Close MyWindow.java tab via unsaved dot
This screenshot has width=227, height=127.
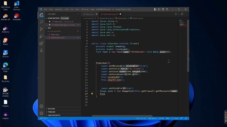[x=120, y=14]
